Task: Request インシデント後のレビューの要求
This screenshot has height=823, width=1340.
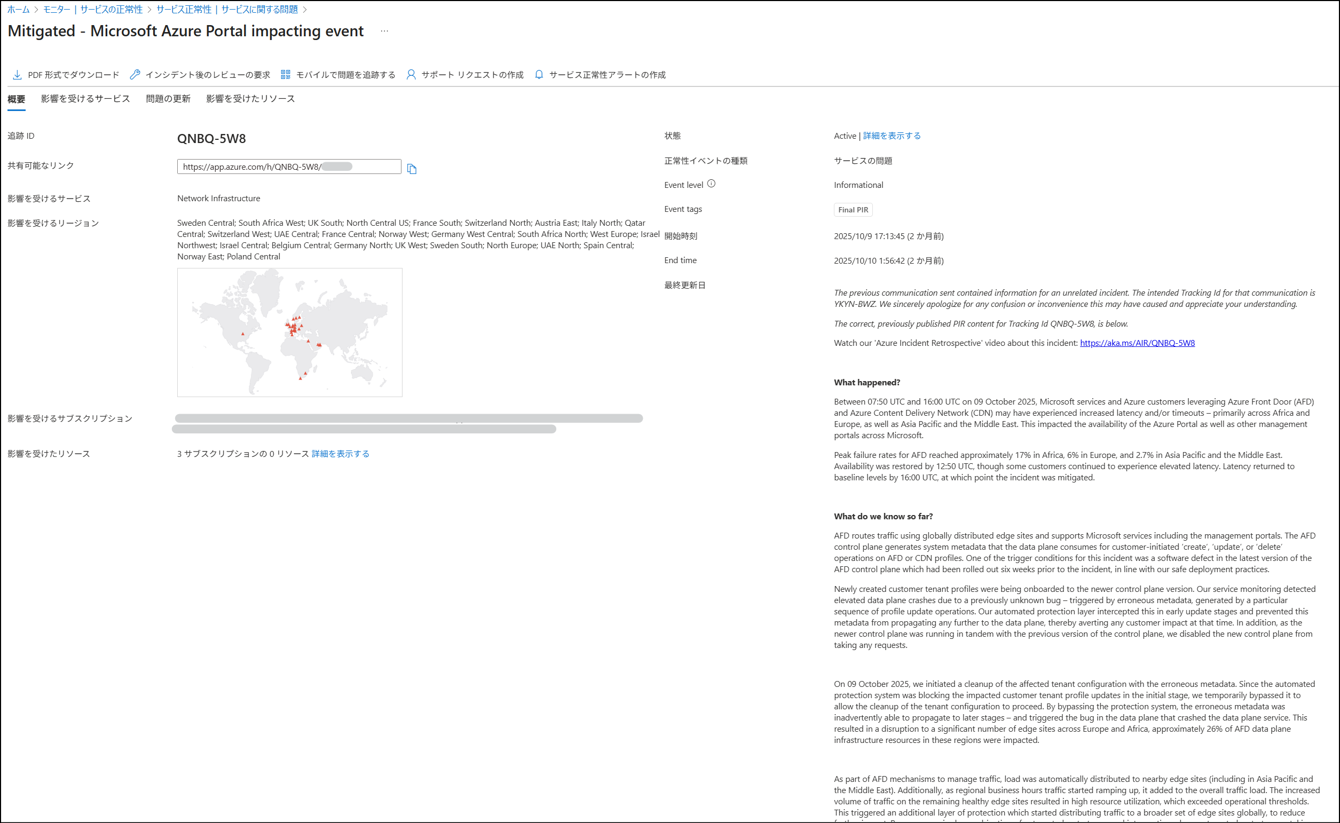Action: click(208, 75)
